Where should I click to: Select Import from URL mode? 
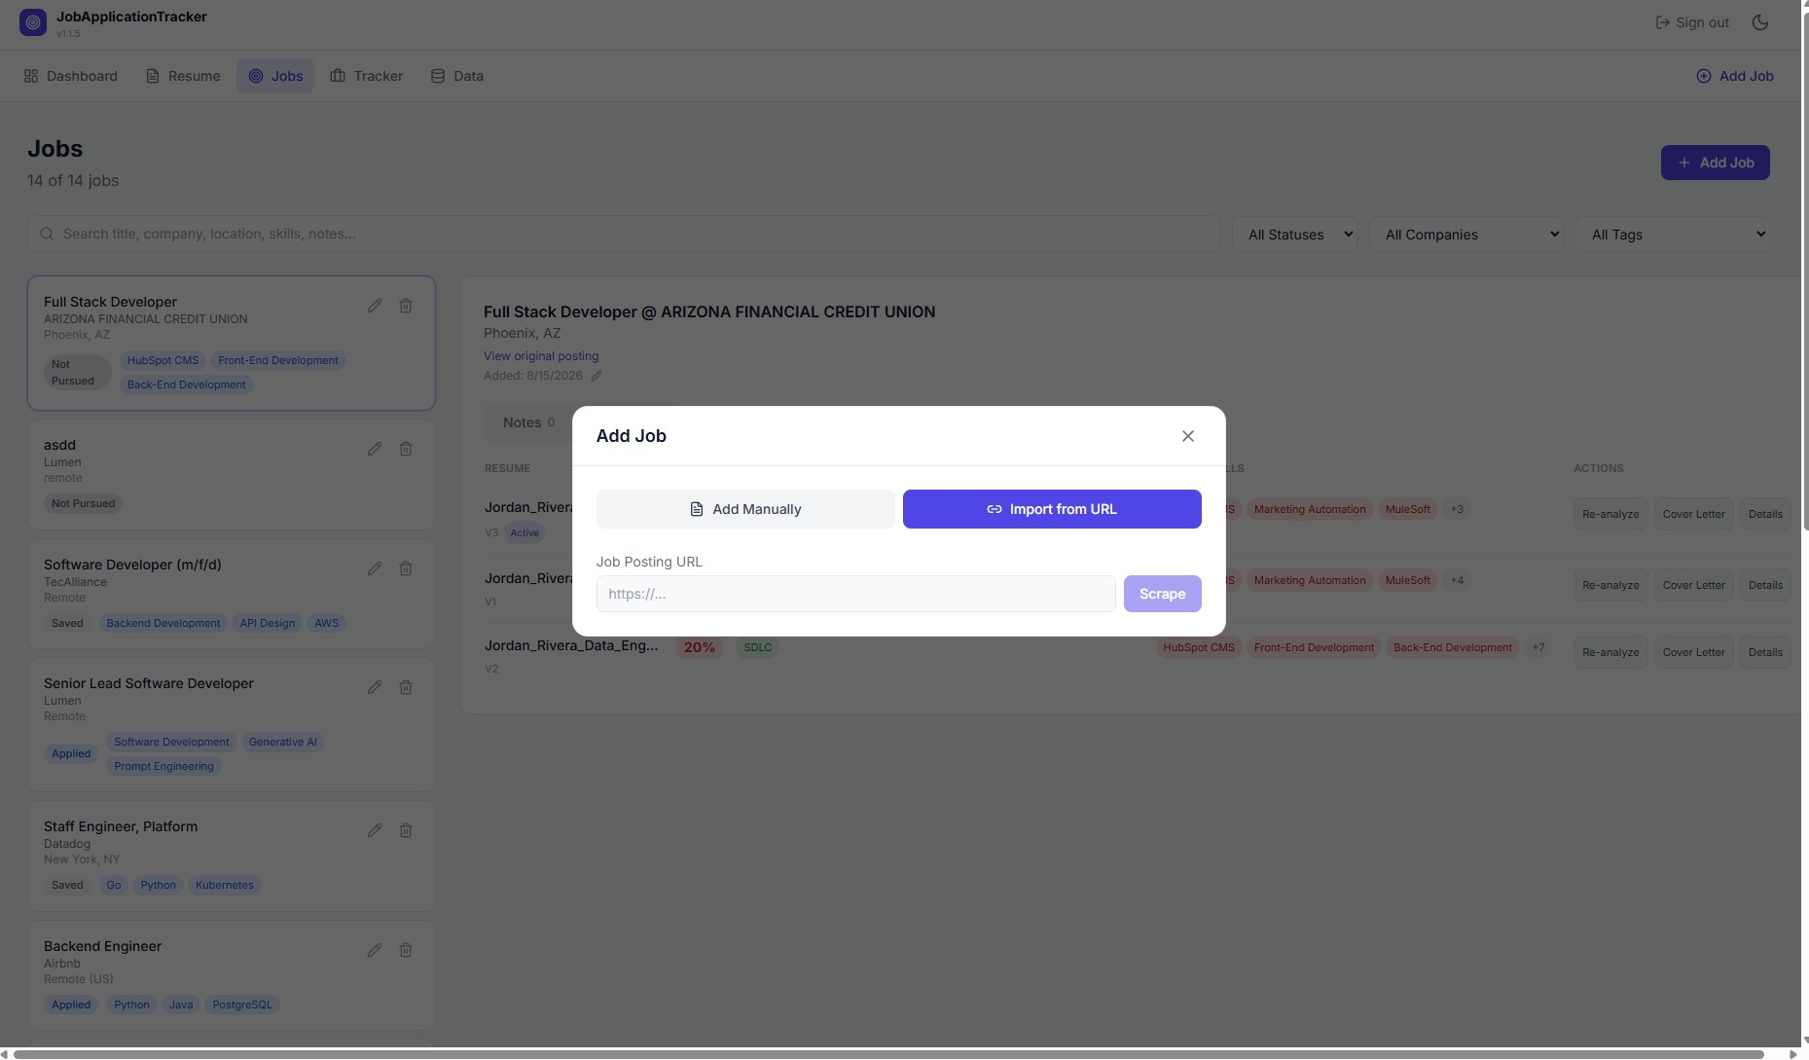pos(1052,509)
